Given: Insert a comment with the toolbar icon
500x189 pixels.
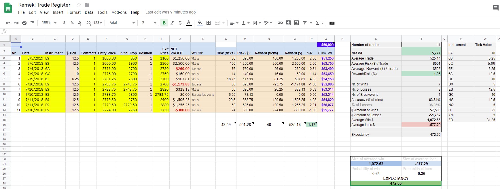Looking at the screenshot, I should [288, 23].
